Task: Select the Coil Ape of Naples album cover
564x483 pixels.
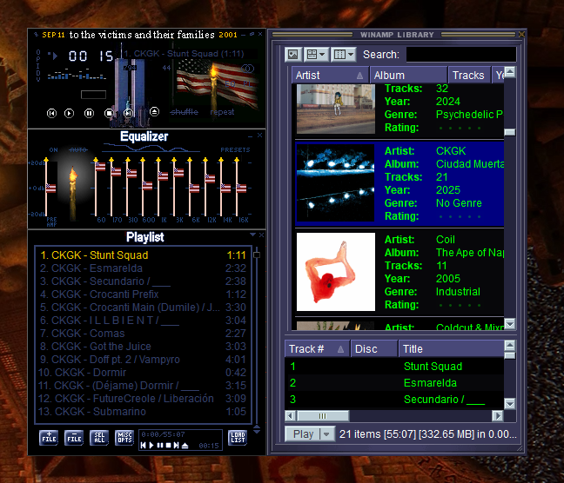Action: (x=336, y=272)
